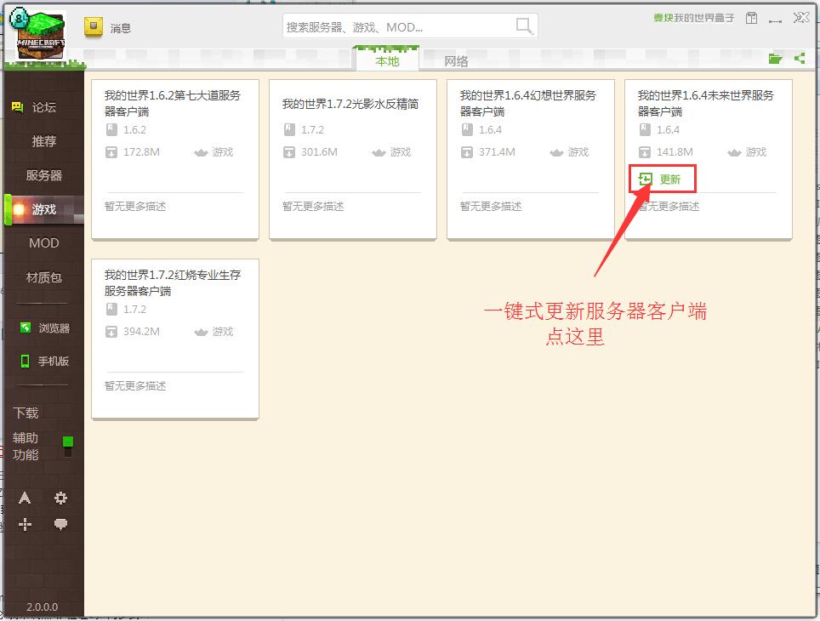The height and width of the screenshot is (621, 820).
Task: Click 暂无更多描述 on the 红烧专业生存 card
Action: pyautogui.click(x=135, y=386)
